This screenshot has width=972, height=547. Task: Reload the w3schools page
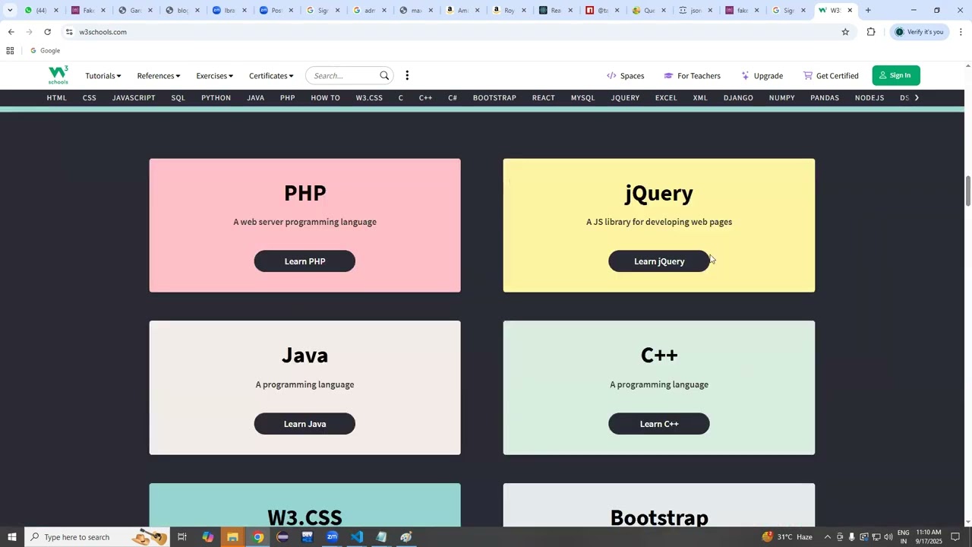(47, 32)
